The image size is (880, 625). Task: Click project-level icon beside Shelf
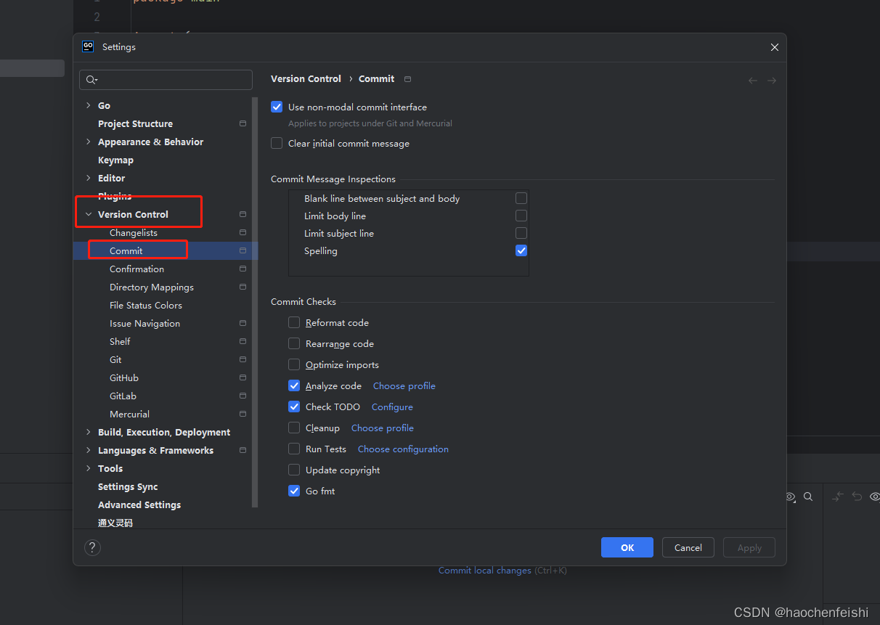[x=243, y=341]
